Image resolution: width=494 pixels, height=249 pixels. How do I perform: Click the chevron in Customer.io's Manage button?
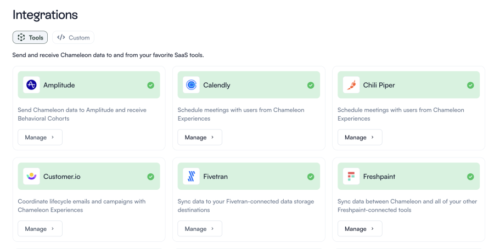pyautogui.click(x=53, y=229)
